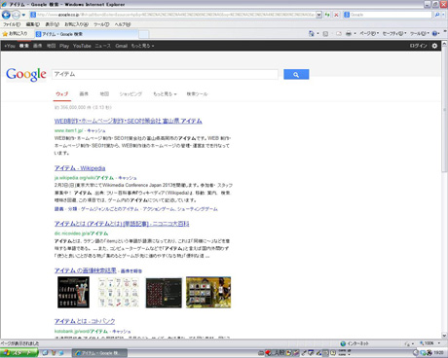Open the first black image result thumbnail
This screenshot has width=448, height=358.
click(x=73, y=292)
